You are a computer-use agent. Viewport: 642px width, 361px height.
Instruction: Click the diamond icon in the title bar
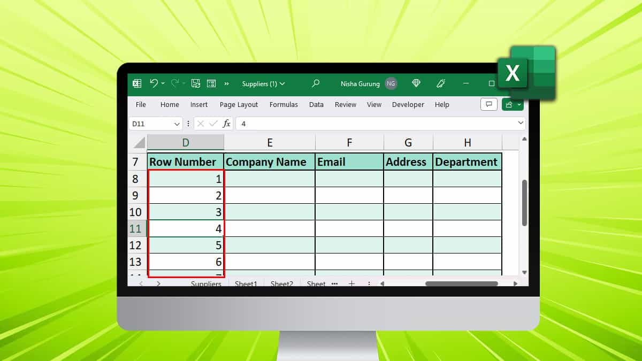point(416,84)
